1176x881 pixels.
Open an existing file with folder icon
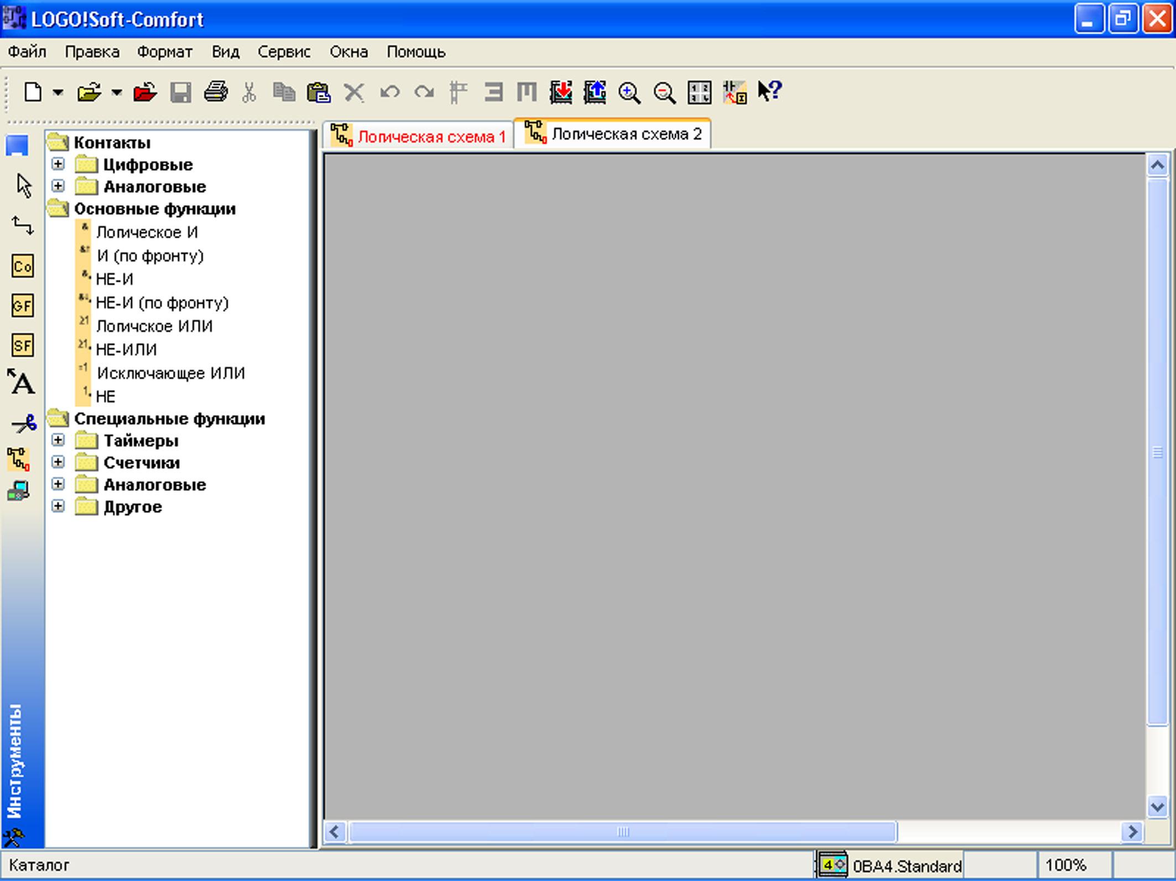[x=89, y=92]
